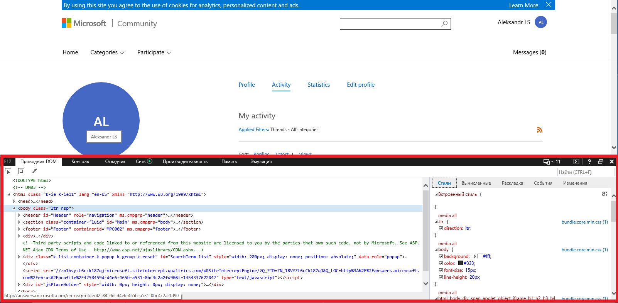
Task: Click the search magnifier icon
Action: pyautogui.click(x=444, y=24)
